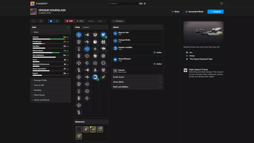The height and width of the screenshot is (143, 254).
Task: Click the weapon preview image
Action: (204, 32)
